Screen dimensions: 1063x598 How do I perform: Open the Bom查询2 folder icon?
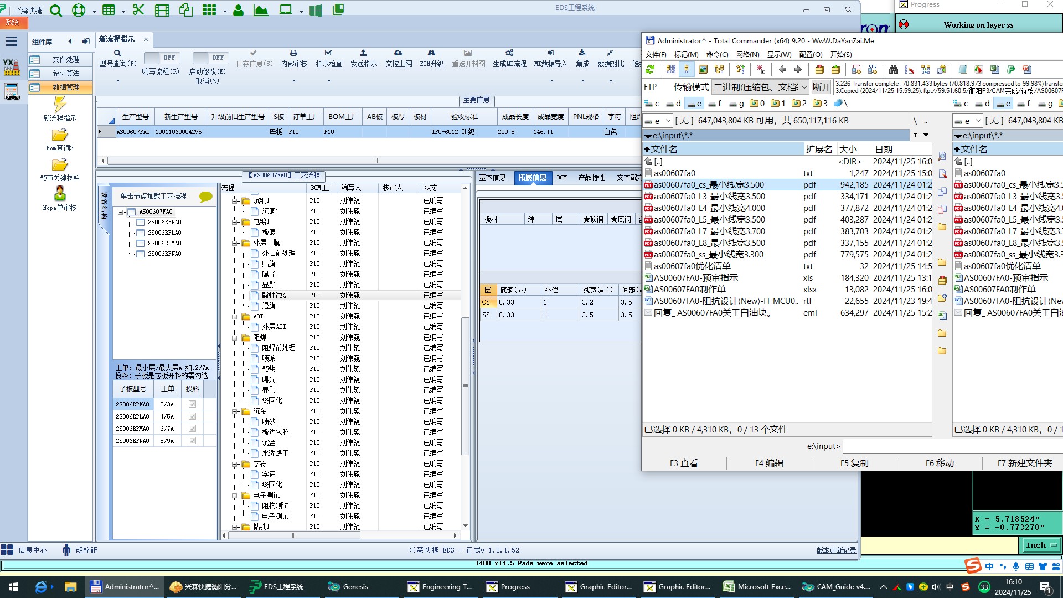(x=60, y=135)
